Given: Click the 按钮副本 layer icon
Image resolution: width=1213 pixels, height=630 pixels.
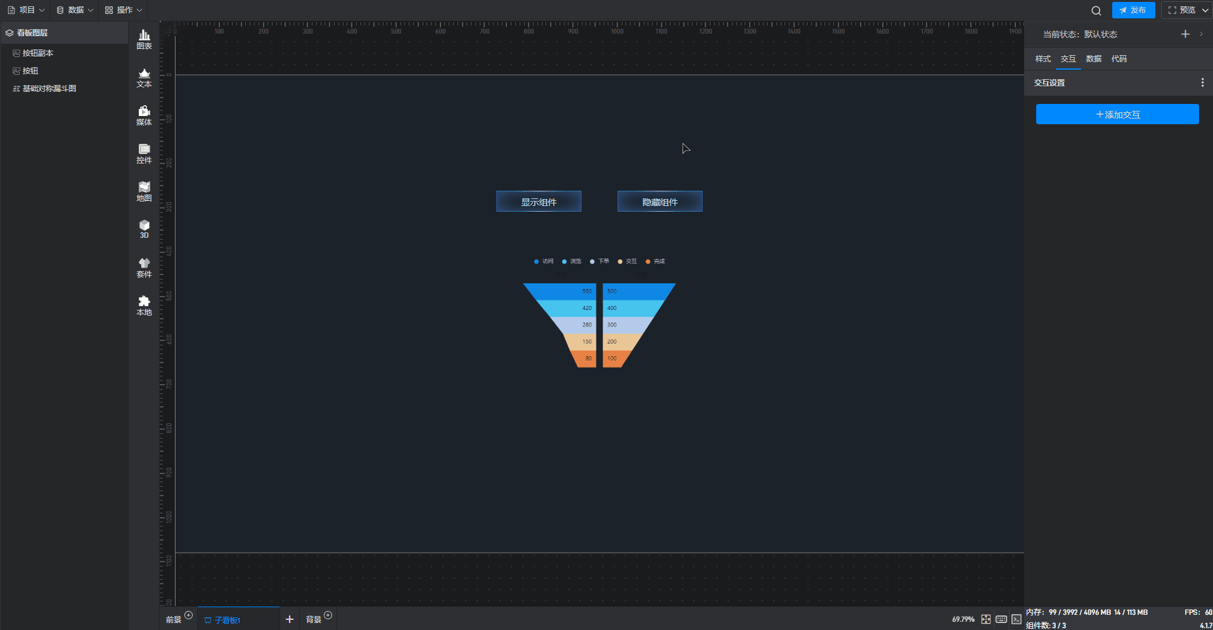Looking at the screenshot, I should pos(16,53).
